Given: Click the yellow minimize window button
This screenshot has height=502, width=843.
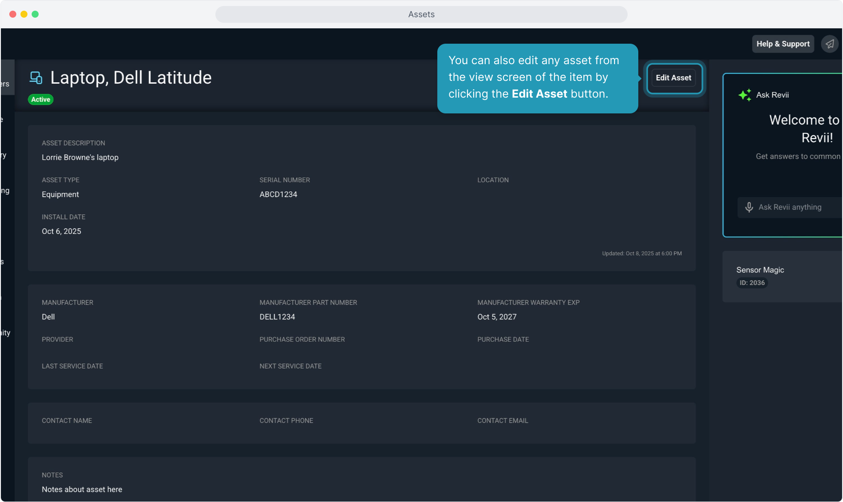Looking at the screenshot, I should click(24, 14).
